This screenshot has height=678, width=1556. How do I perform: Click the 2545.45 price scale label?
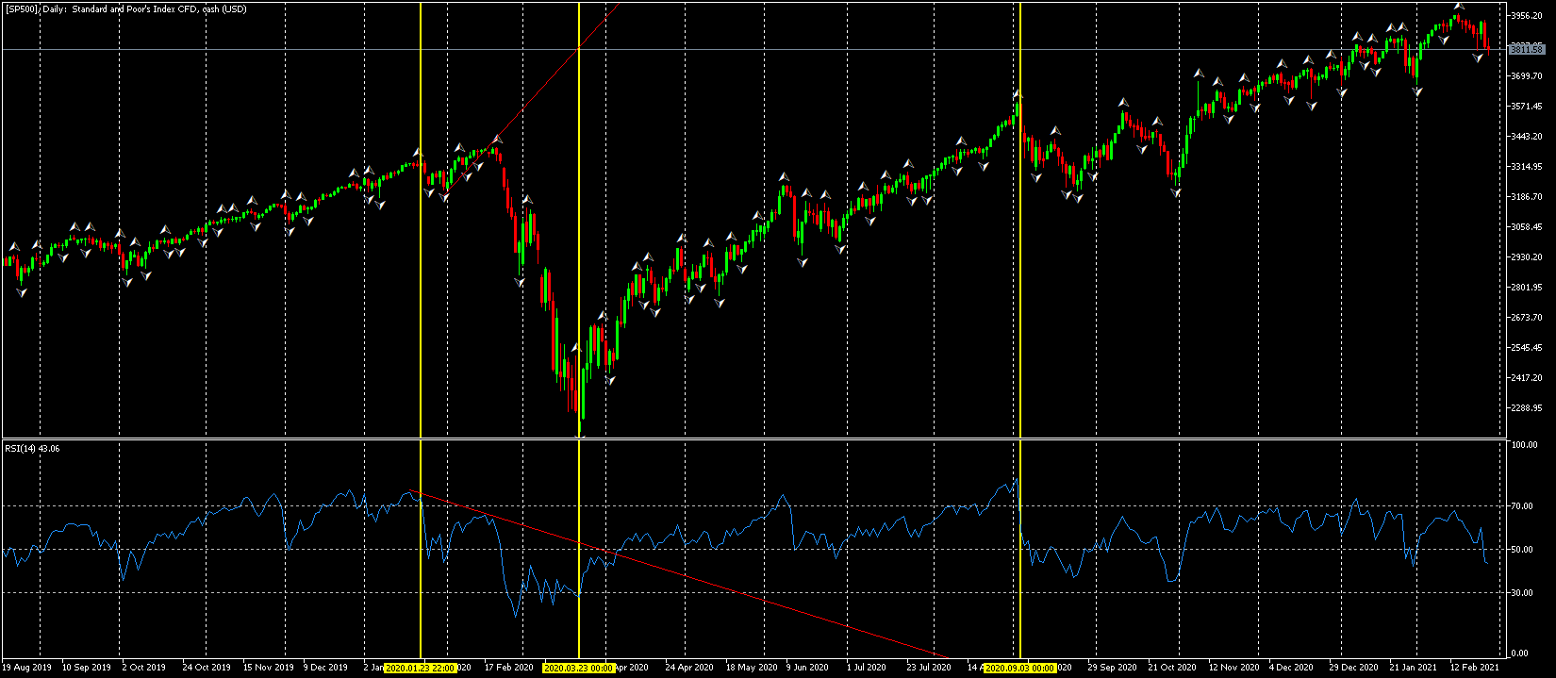[x=1527, y=348]
